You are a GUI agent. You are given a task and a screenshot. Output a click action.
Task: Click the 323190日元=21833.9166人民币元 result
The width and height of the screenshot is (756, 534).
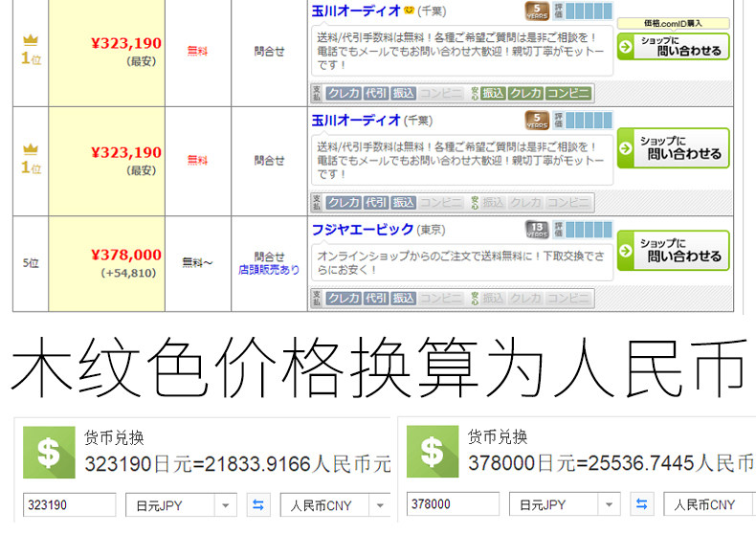pyautogui.click(x=237, y=464)
